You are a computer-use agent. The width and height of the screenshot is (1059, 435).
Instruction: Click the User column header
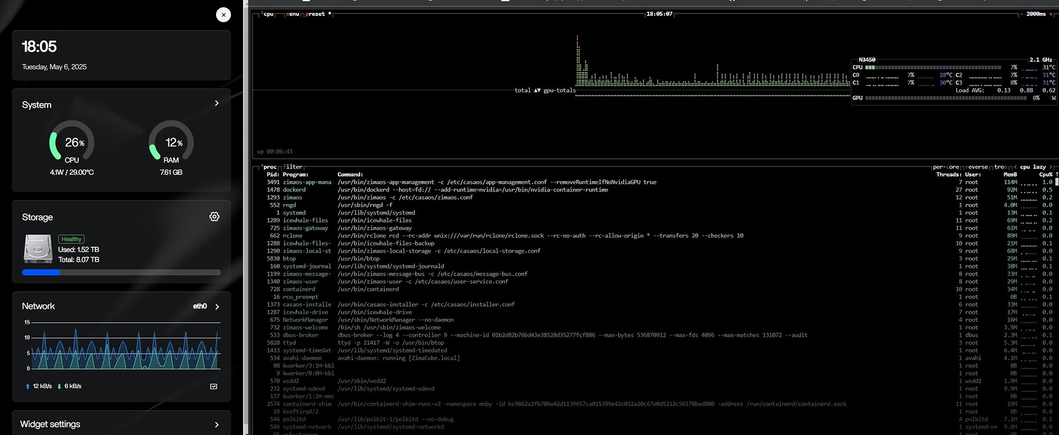(973, 175)
